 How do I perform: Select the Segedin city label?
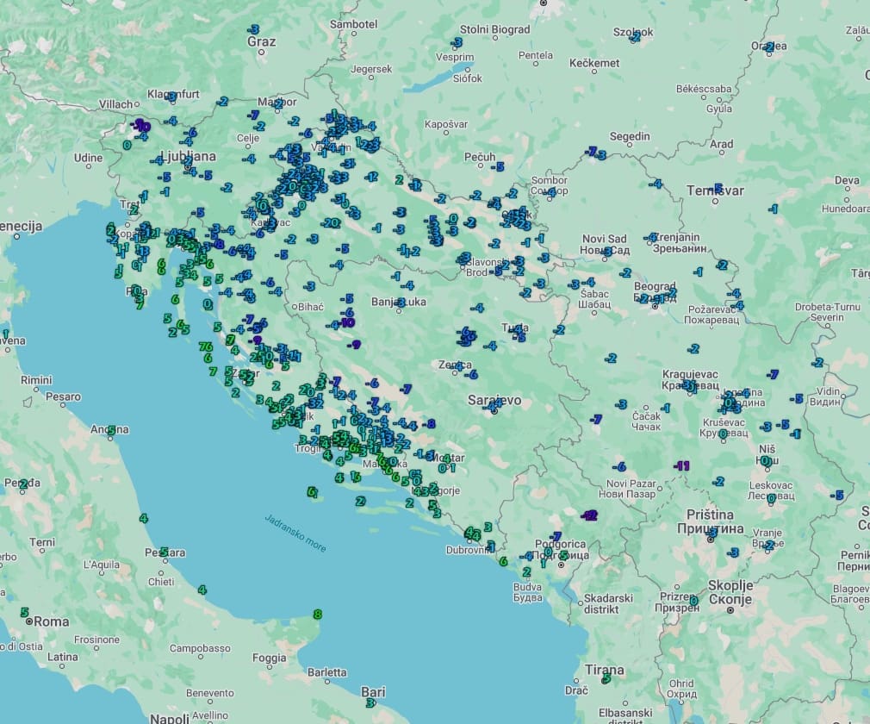coord(629,136)
